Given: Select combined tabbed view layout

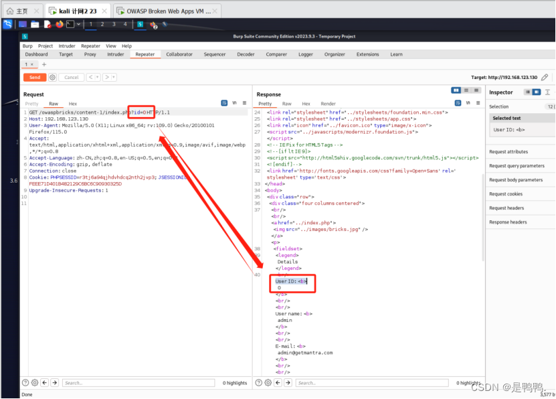Looking at the screenshot, I should point(476,90).
